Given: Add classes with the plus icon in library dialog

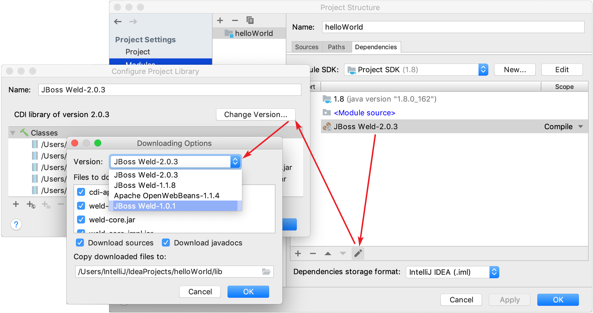Looking at the screenshot, I should tap(16, 204).
